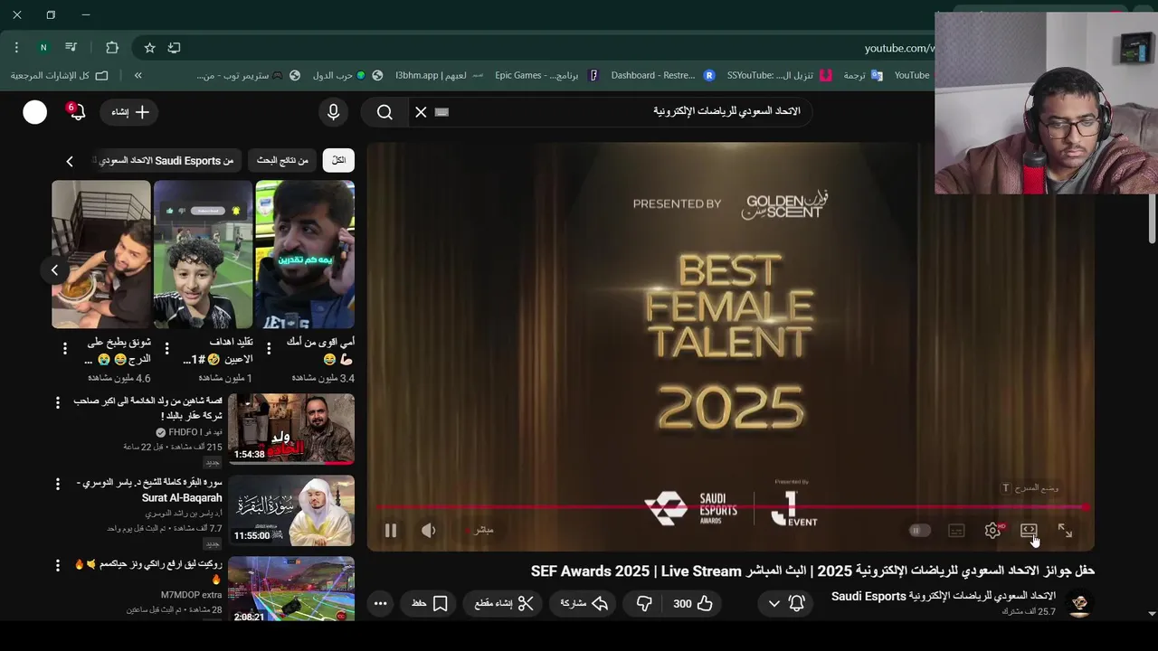This screenshot has height=651, width=1158.
Task: Open the Dashboard - Restre... bookmark
Action: point(663,75)
